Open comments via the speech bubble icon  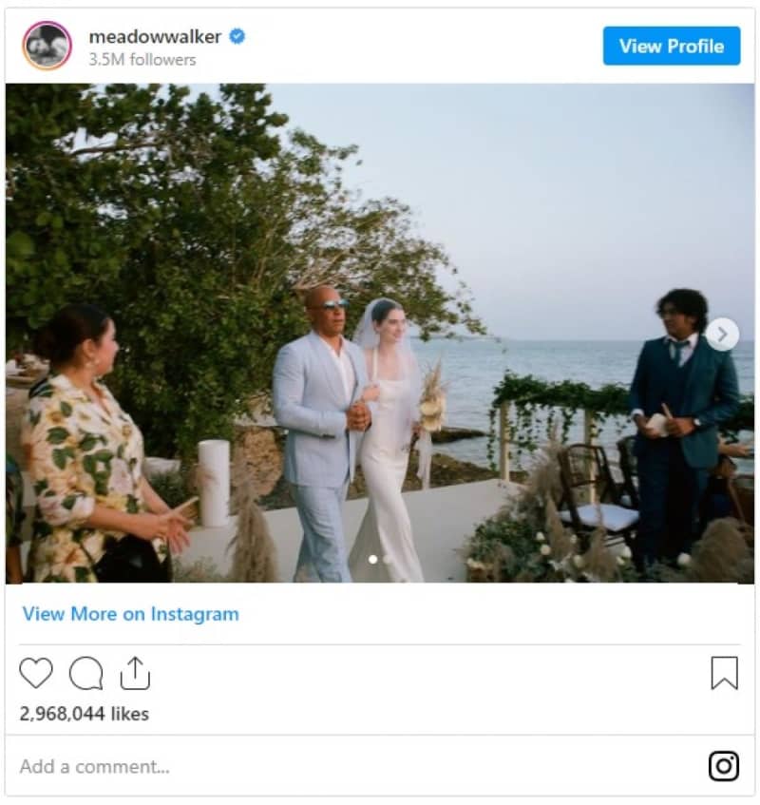[x=85, y=673]
